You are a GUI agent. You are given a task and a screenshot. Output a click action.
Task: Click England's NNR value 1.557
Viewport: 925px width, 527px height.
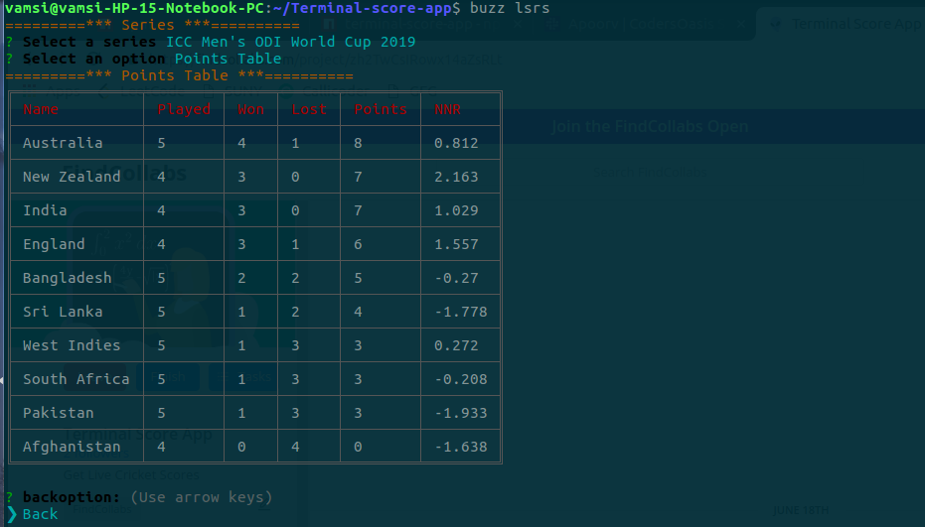click(456, 244)
